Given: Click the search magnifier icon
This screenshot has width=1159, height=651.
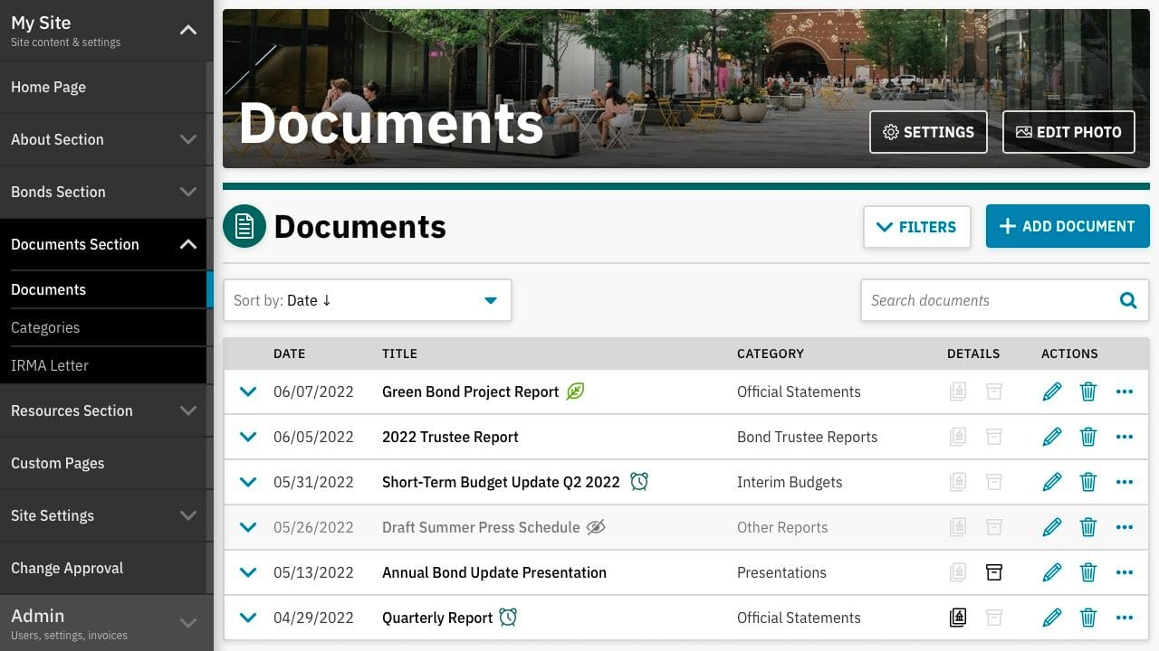Looking at the screenshot, I should [x=1128, y=300].
